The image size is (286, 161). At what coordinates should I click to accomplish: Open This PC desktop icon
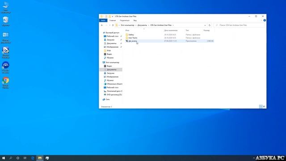click(6, 7)
